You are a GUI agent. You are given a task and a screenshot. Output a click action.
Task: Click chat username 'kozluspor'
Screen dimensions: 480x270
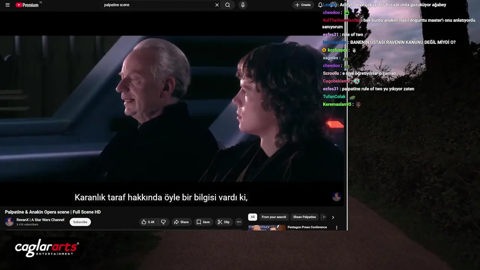click(x=338, y=50)
